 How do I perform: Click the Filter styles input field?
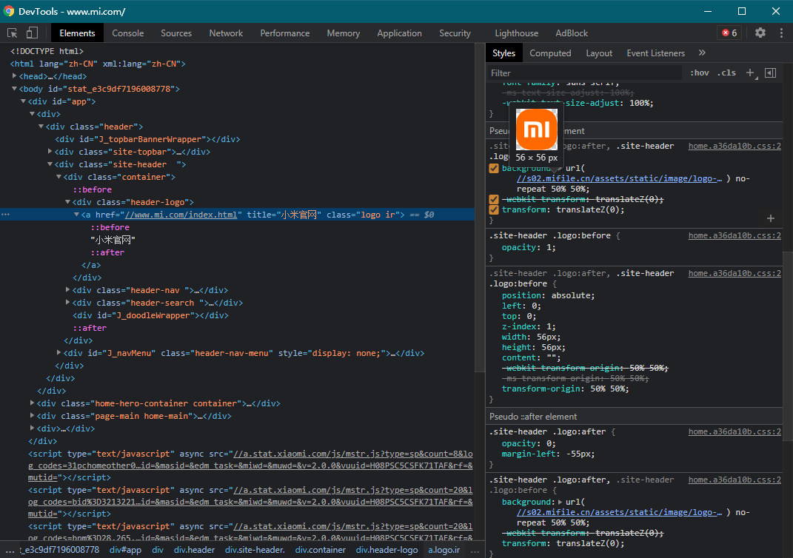point(585,73)
